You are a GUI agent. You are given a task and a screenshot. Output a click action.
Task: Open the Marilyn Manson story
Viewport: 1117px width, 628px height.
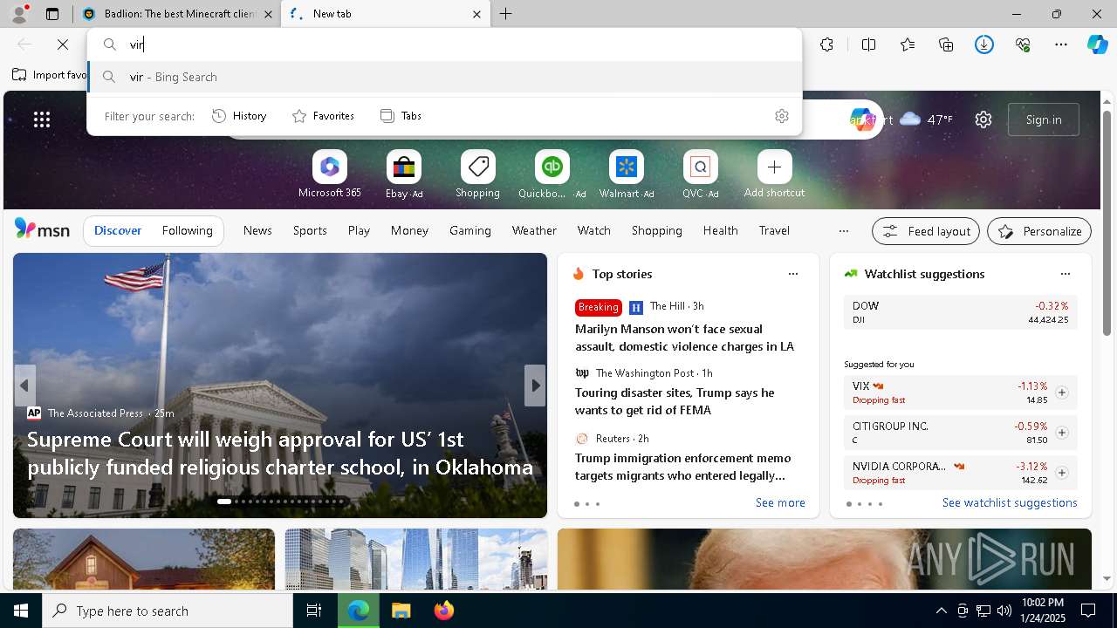coord(684,338)
